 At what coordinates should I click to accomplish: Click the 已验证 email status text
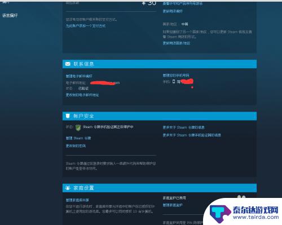tap(83, 89)
